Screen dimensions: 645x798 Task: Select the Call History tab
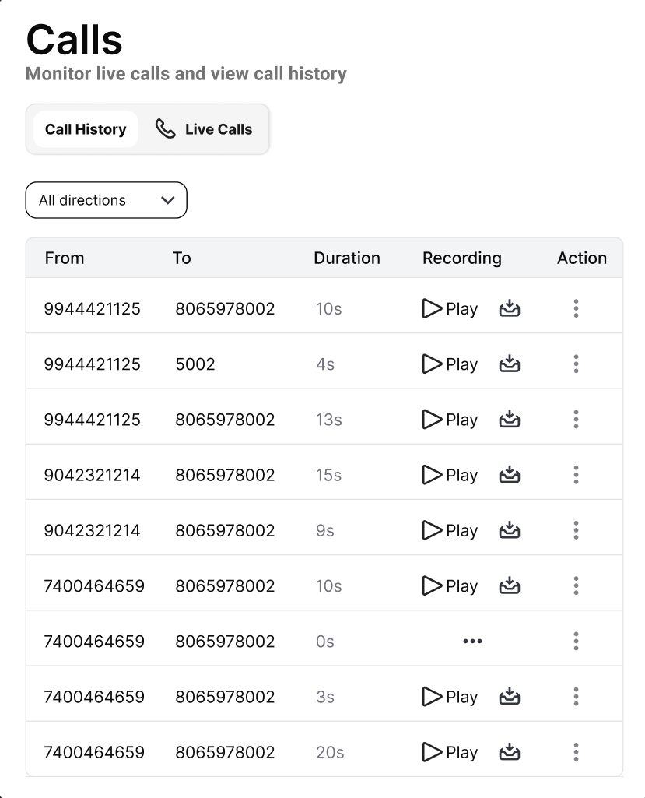tap(86, 129)
